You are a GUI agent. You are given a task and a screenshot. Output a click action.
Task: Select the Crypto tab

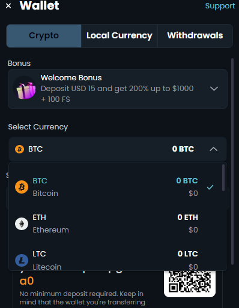[x=44, y=36]
